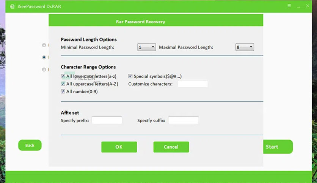
Task: Click the Affix set heading
Action: (70, 113)
